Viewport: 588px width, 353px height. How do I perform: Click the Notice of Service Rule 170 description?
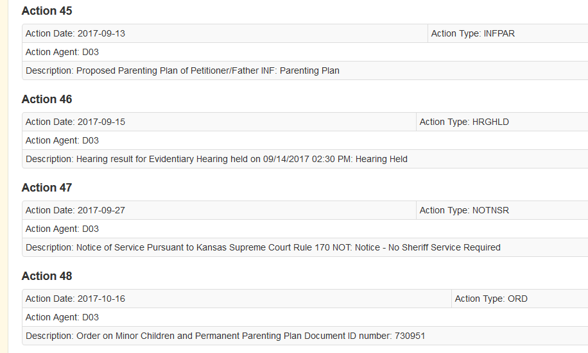point(263,247)
